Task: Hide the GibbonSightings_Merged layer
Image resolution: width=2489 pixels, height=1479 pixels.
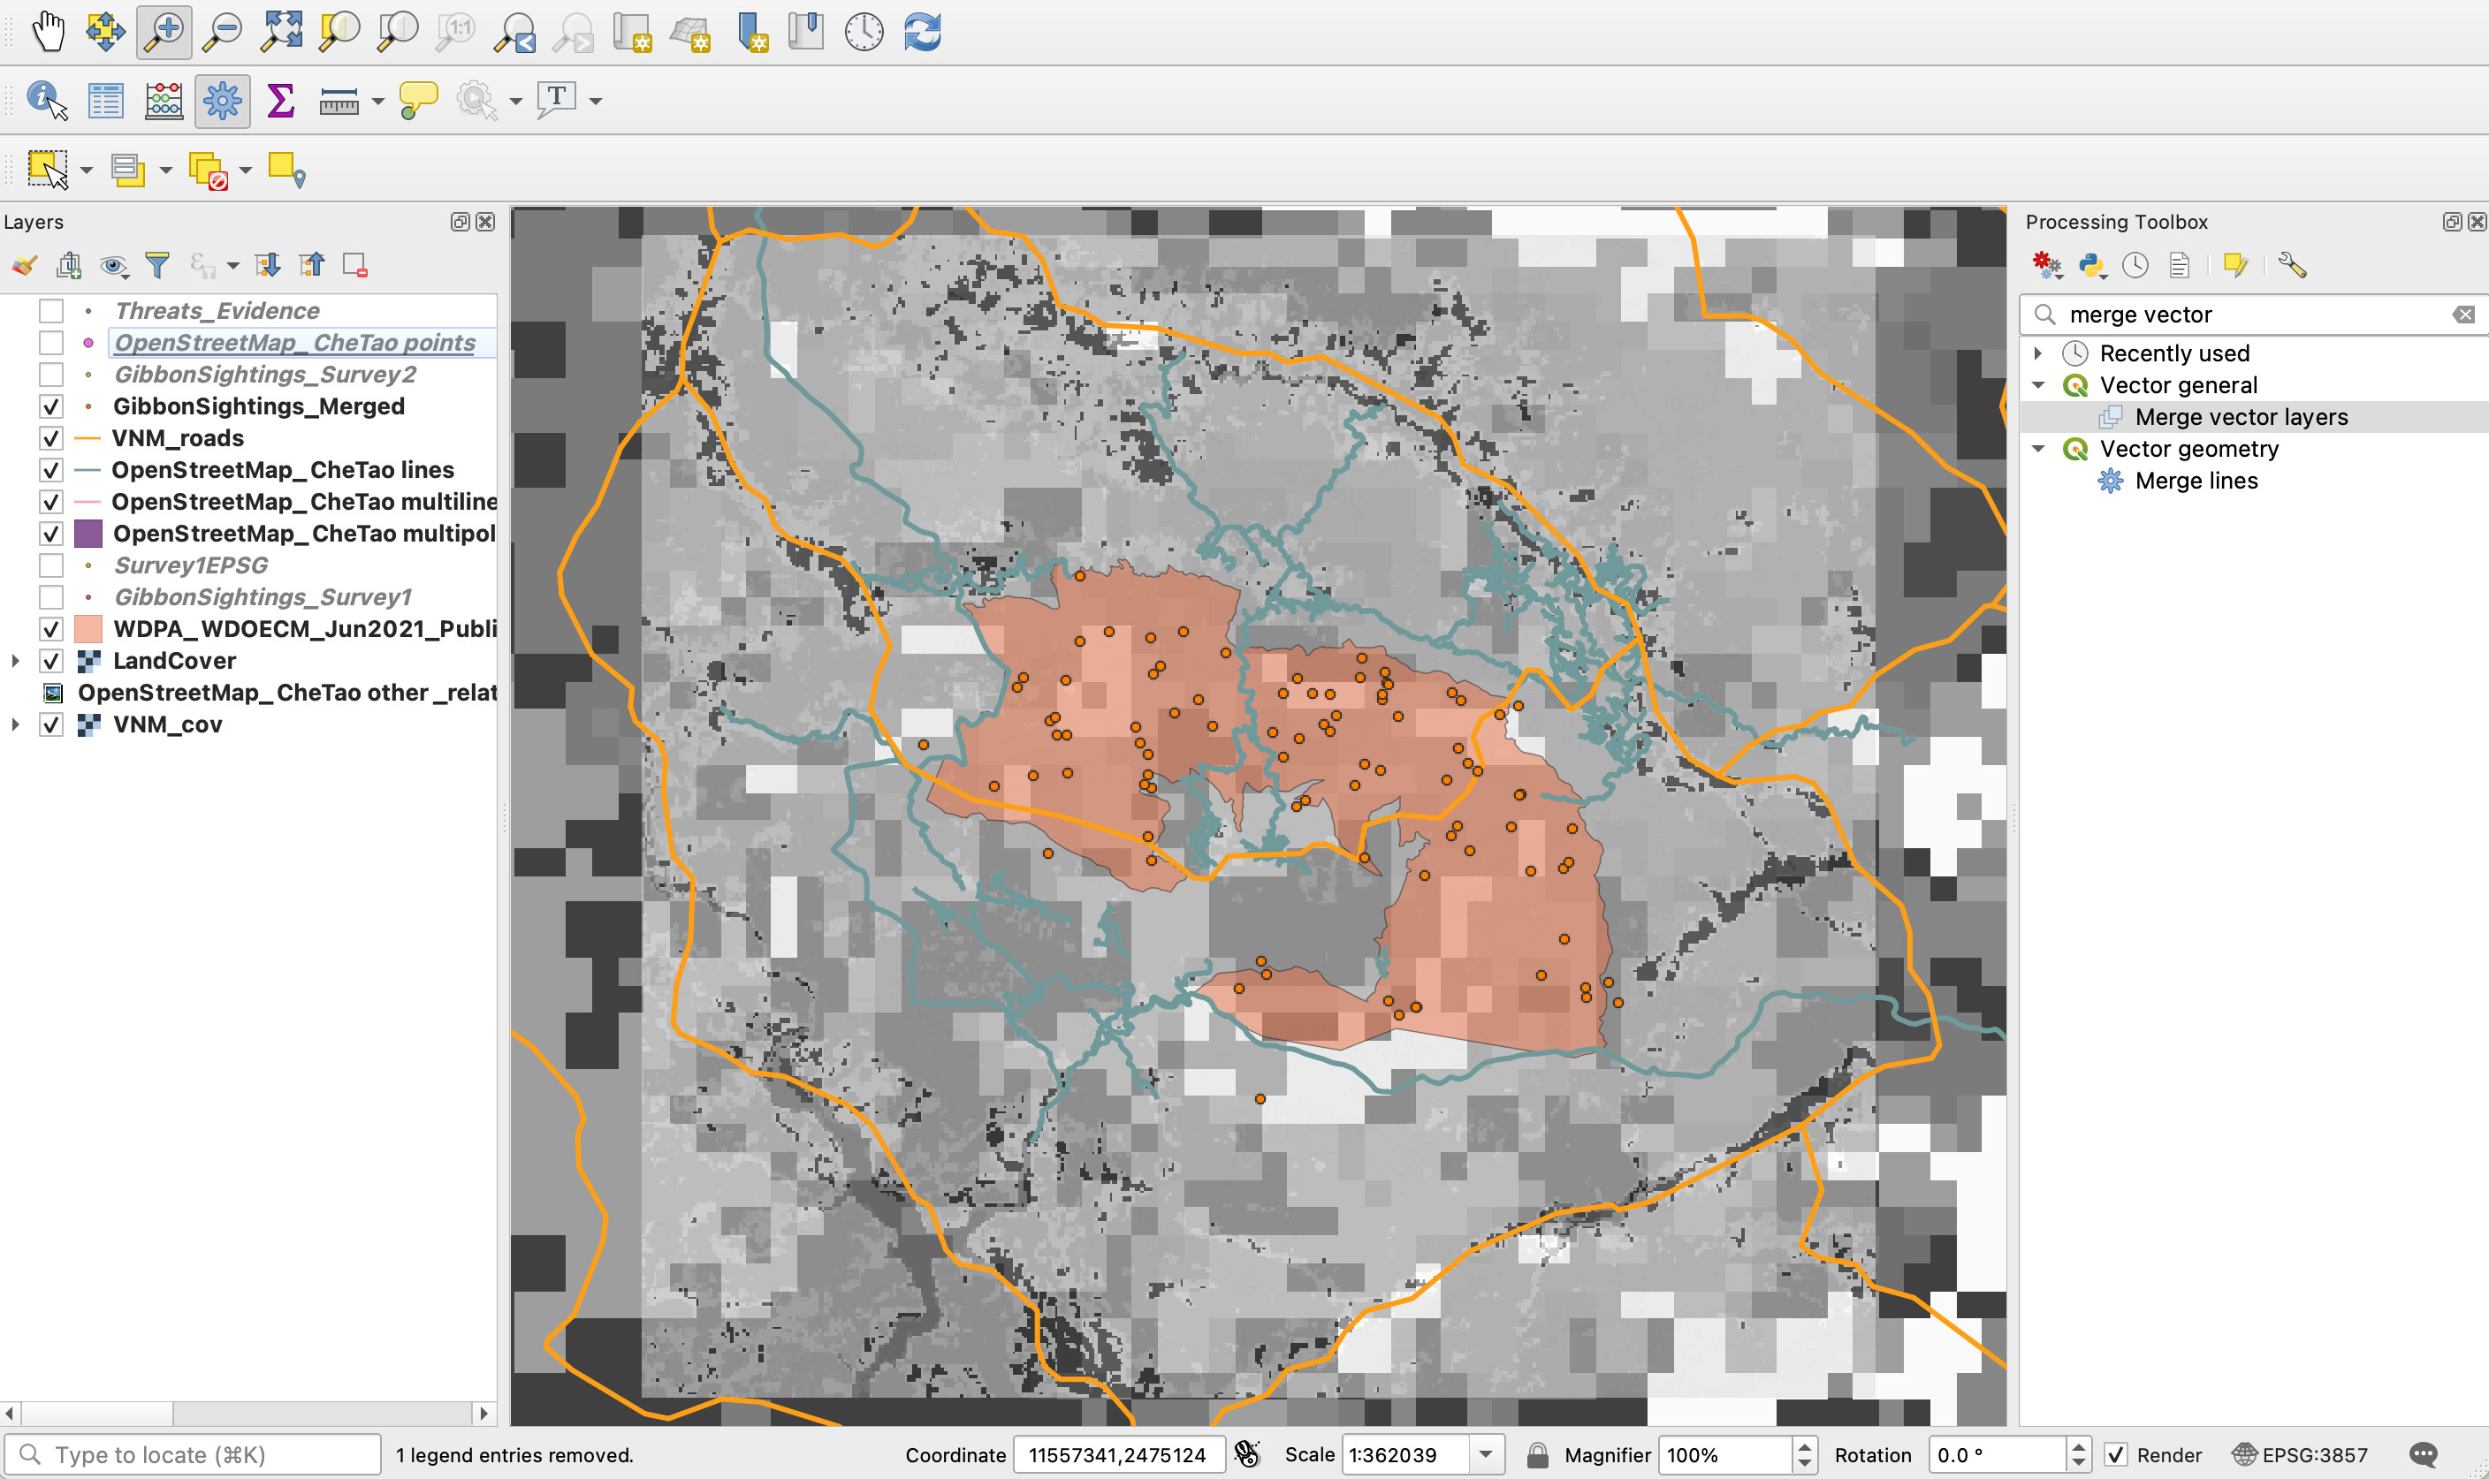Action: pyautogui.click(x=51, y=406)
